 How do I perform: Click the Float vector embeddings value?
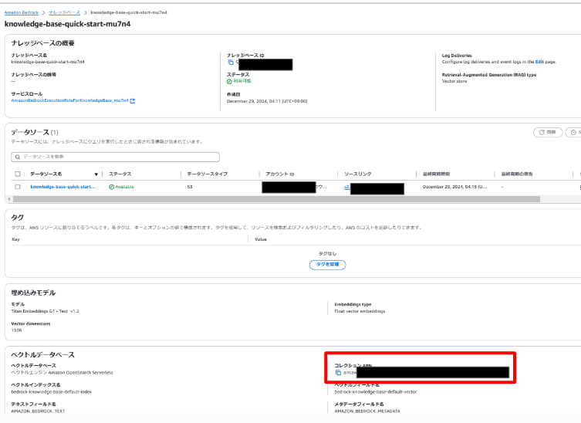(x=360, y=311)
